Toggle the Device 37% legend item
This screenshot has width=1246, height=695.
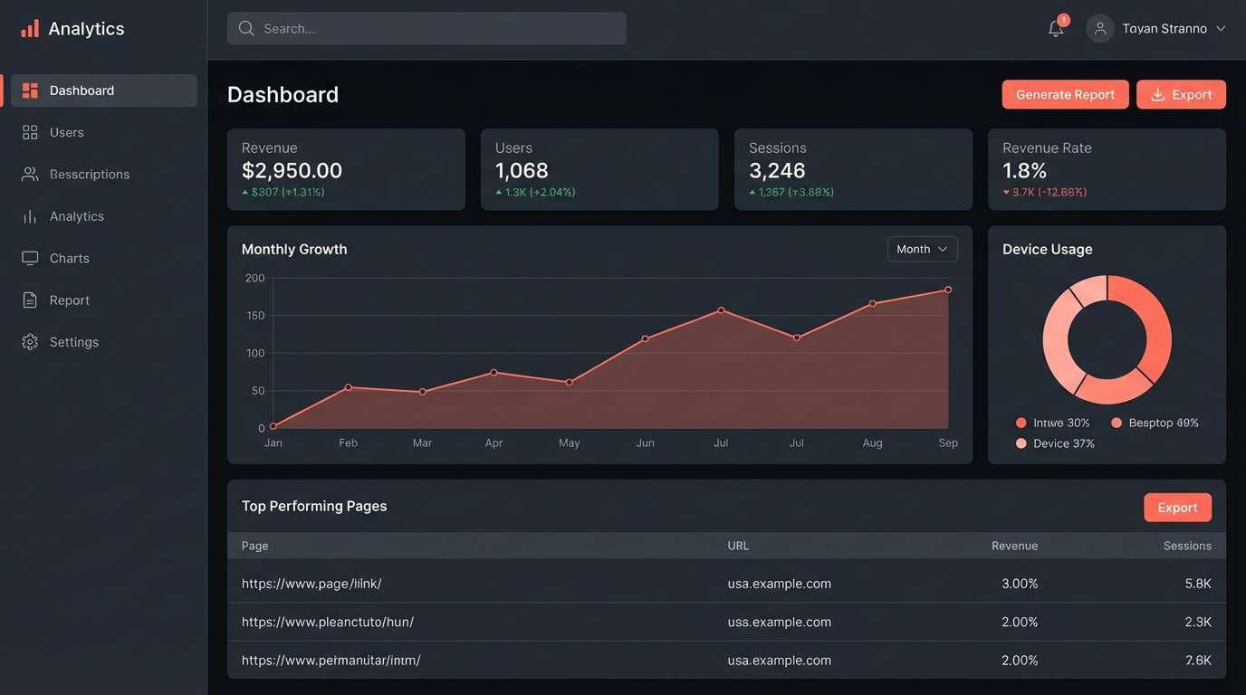click(1057, 442)
